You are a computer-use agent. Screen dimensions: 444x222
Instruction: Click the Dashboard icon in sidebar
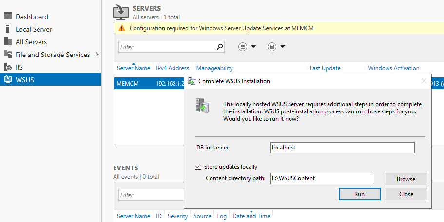[x=7, y=17]
